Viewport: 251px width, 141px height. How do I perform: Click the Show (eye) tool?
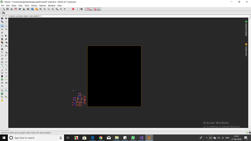[6, 18]
